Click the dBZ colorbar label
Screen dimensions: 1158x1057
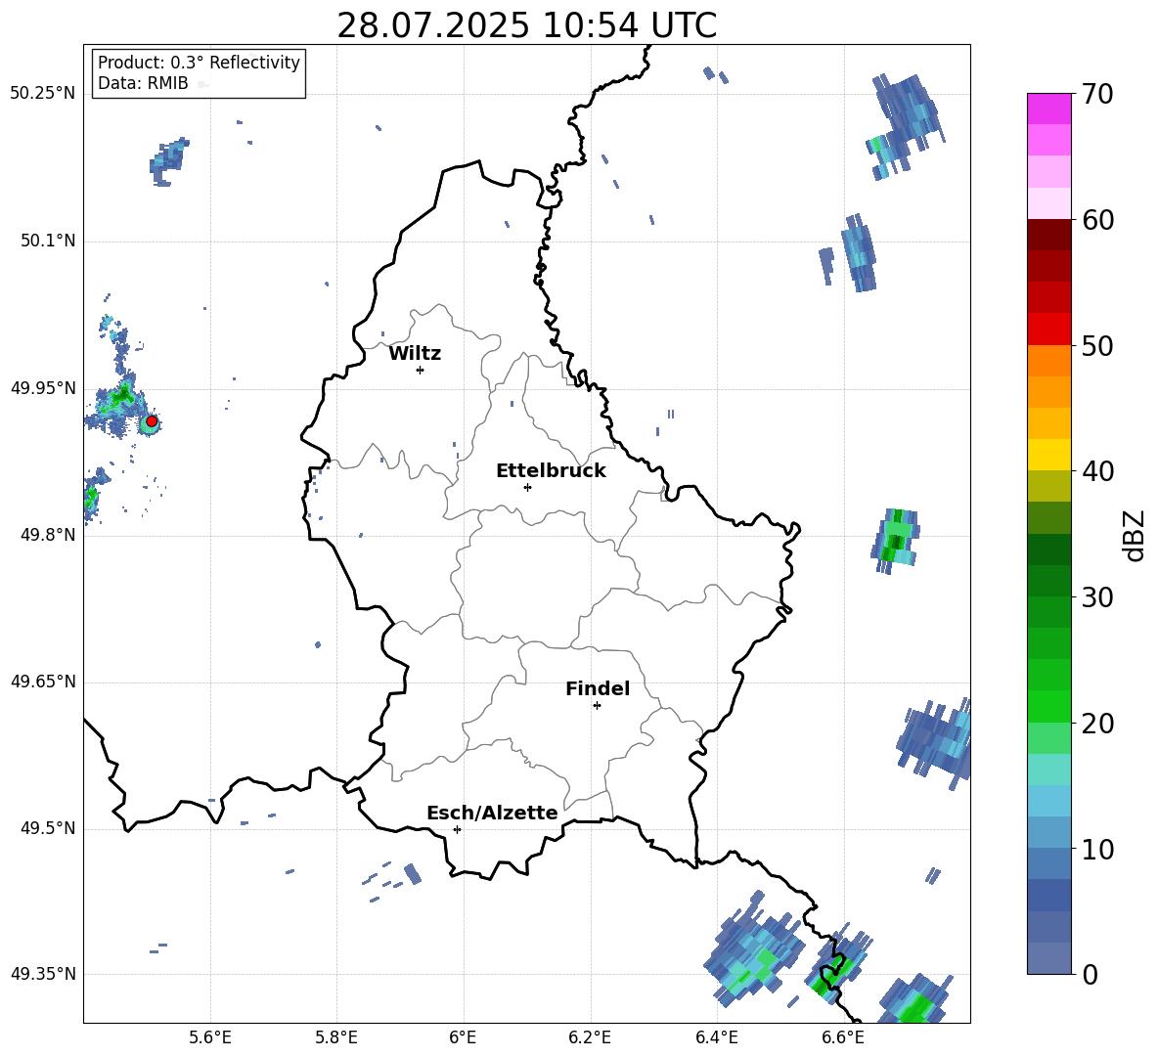[x=1136, y=535]
